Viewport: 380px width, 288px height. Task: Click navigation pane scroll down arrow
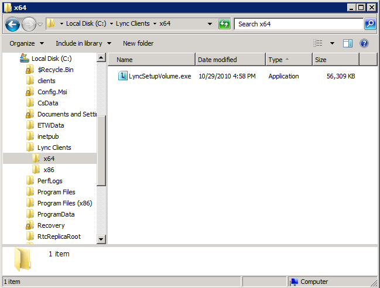101,239
